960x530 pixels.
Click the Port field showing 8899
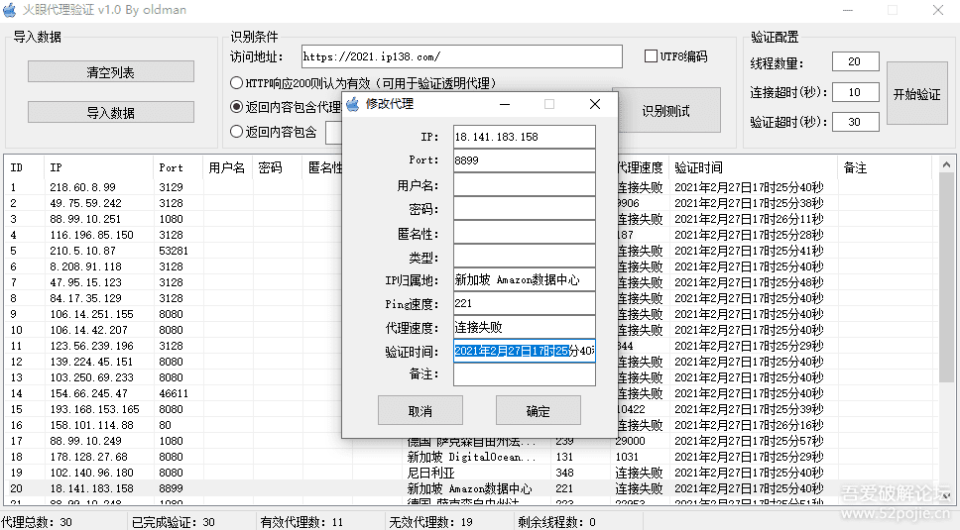[524, 160]
